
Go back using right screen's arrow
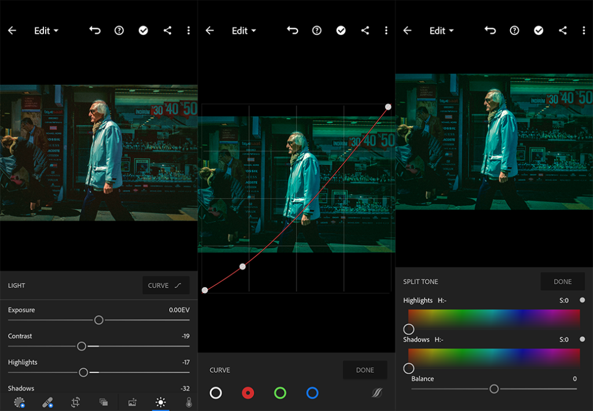407,31
